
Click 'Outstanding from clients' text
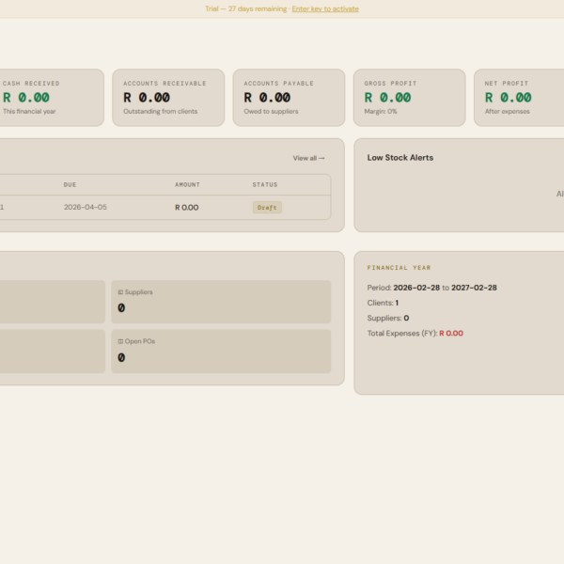point(161,112)
